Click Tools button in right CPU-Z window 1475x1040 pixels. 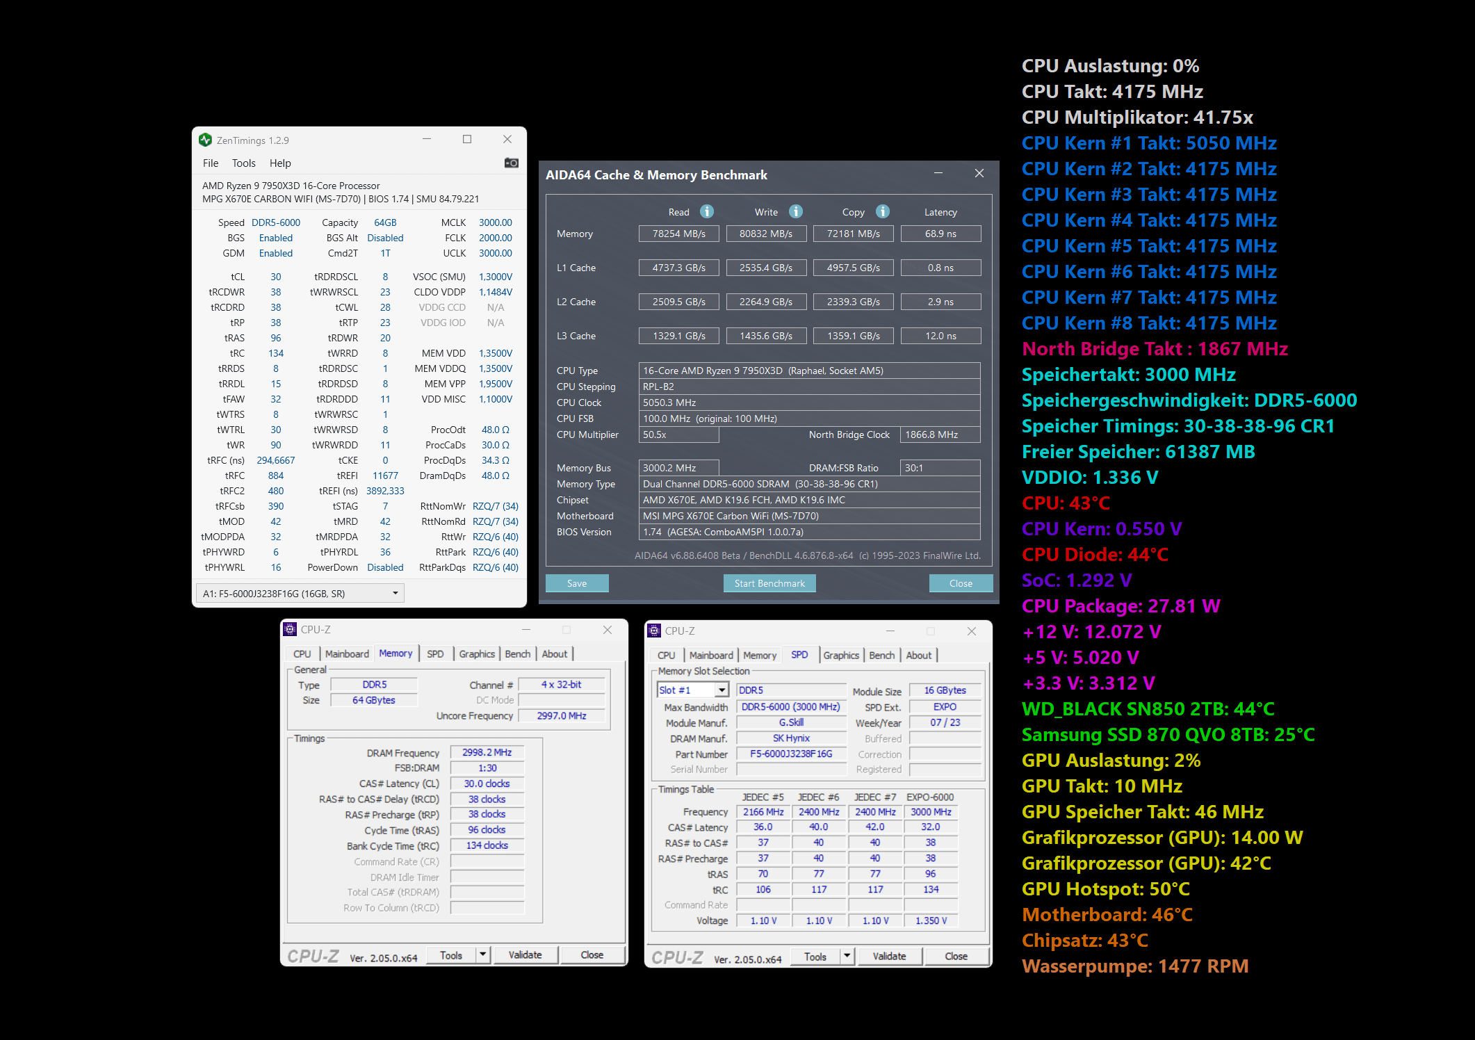click(815, 957)
